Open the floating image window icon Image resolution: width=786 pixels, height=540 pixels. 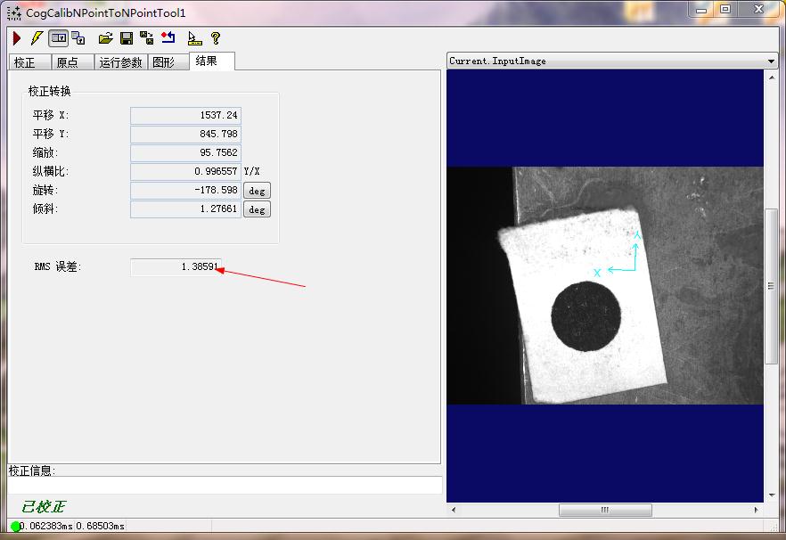pyautogui.click(x=78, y=38)
